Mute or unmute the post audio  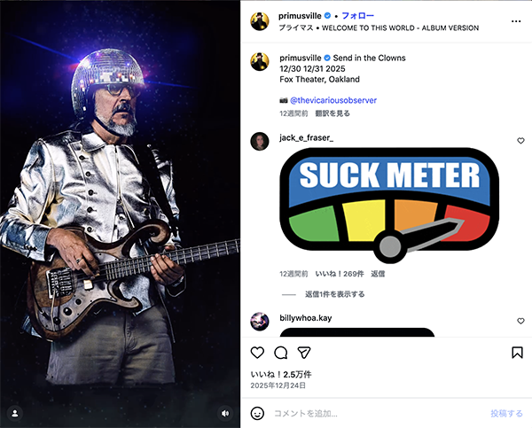pos(225,413)
